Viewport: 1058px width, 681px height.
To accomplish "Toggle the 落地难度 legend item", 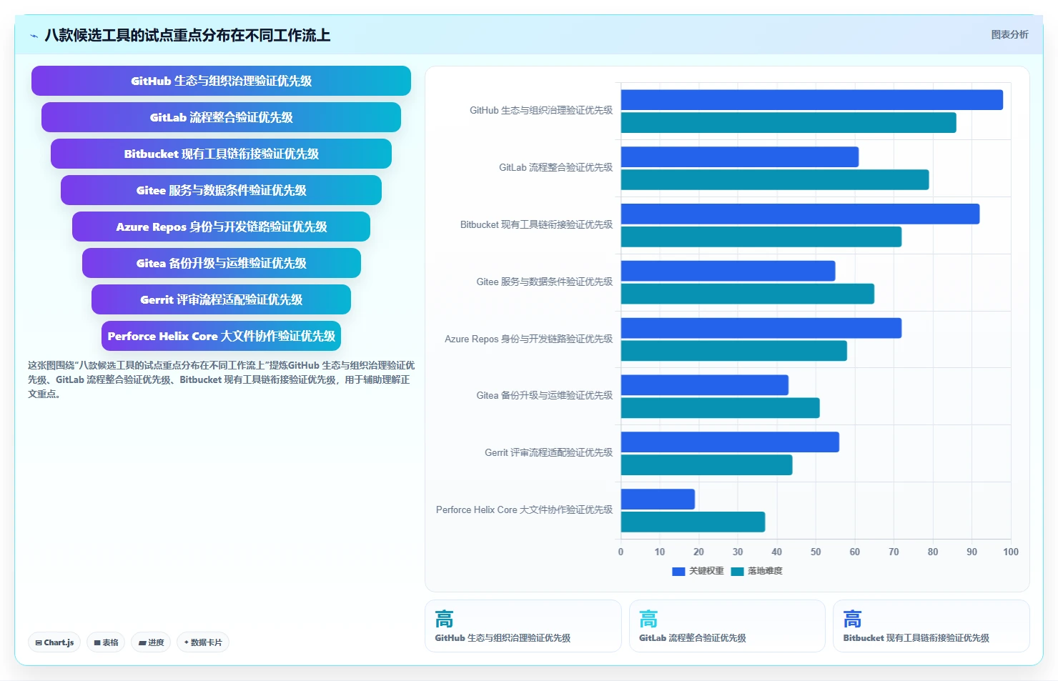I will (756, 571).
